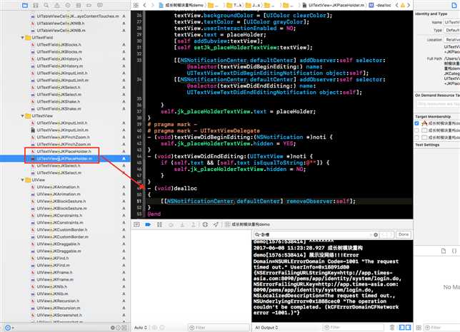Screen dimensions: 460x332
Task: Open the Issue navigator warning icon
Action: (57, 5)
